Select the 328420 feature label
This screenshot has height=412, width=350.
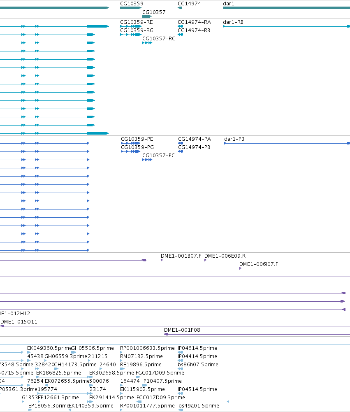[45, 365]
